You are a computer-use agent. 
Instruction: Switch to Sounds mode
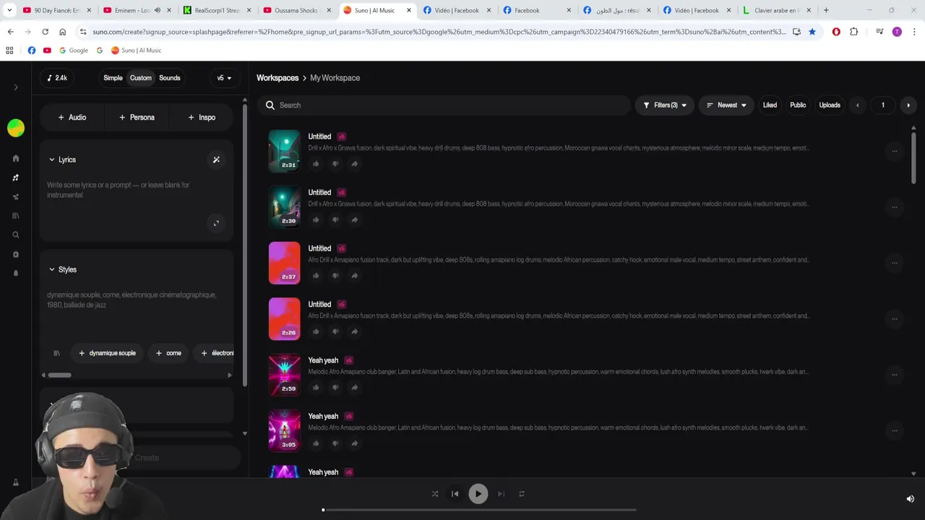(x=170, y=78)
